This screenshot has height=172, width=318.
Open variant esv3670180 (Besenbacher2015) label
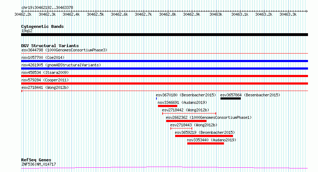[x=186, y=95]
